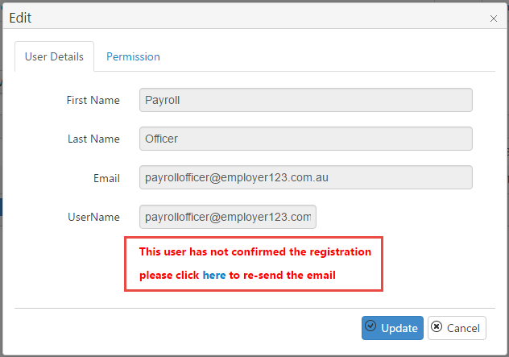Viewport: 509px width, 357px height.
Task: Click the Last Name label
Action: (x=93, y=139)
